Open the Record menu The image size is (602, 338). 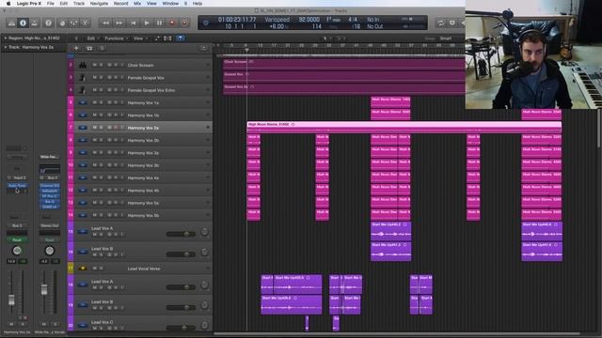point(121,4)
